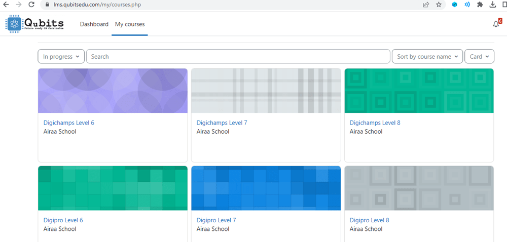Open the Digichamps Level 6 course link
This screenshot has height=242, width=507.
click(69, 123)
